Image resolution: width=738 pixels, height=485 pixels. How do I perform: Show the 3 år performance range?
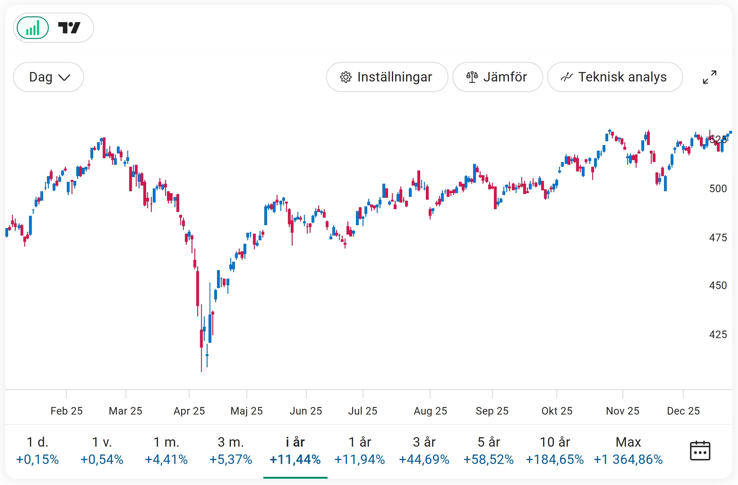click(x=424, y=450)
